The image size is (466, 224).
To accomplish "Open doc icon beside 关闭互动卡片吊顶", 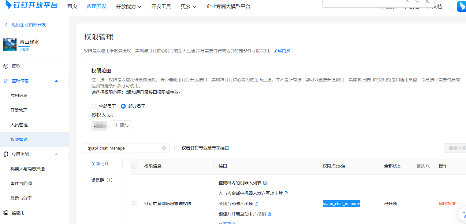I will tap(256, 204).
